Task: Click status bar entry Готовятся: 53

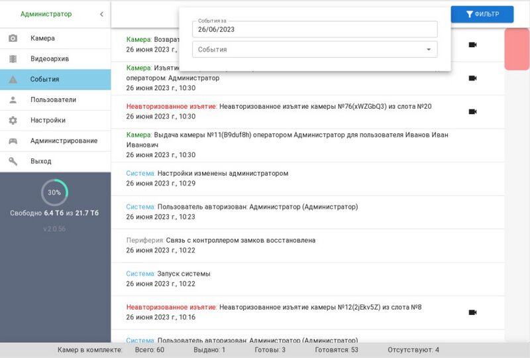Action: 337,350
